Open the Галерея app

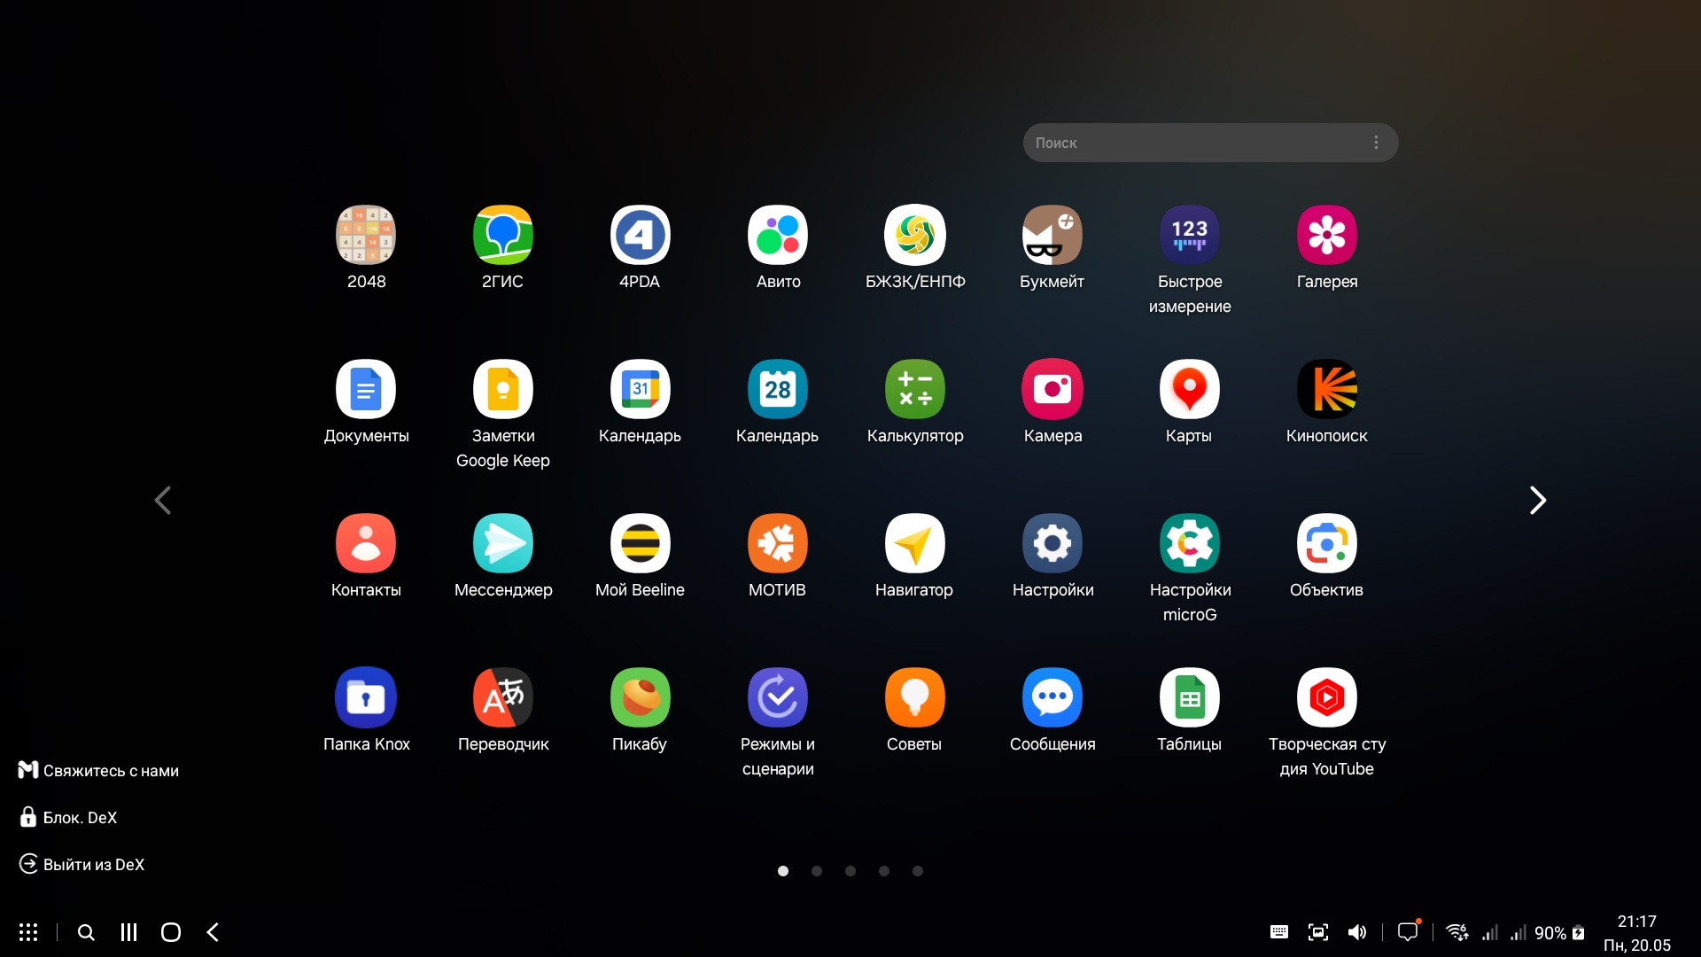pyautogui.click(x=1327, y=235)
